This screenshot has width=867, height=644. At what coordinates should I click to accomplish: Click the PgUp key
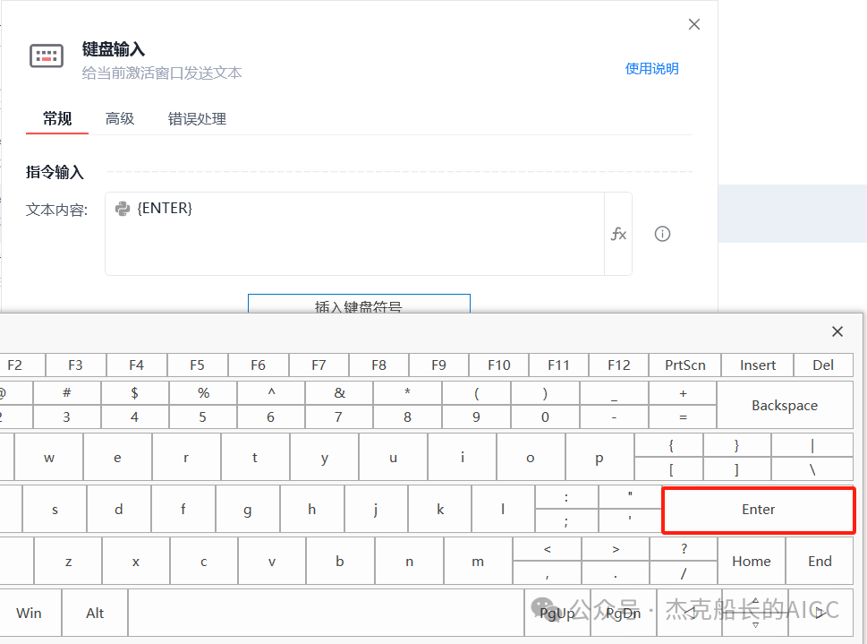[x=557, y=613]
